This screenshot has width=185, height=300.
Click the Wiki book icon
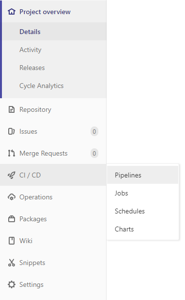point(12,241)
